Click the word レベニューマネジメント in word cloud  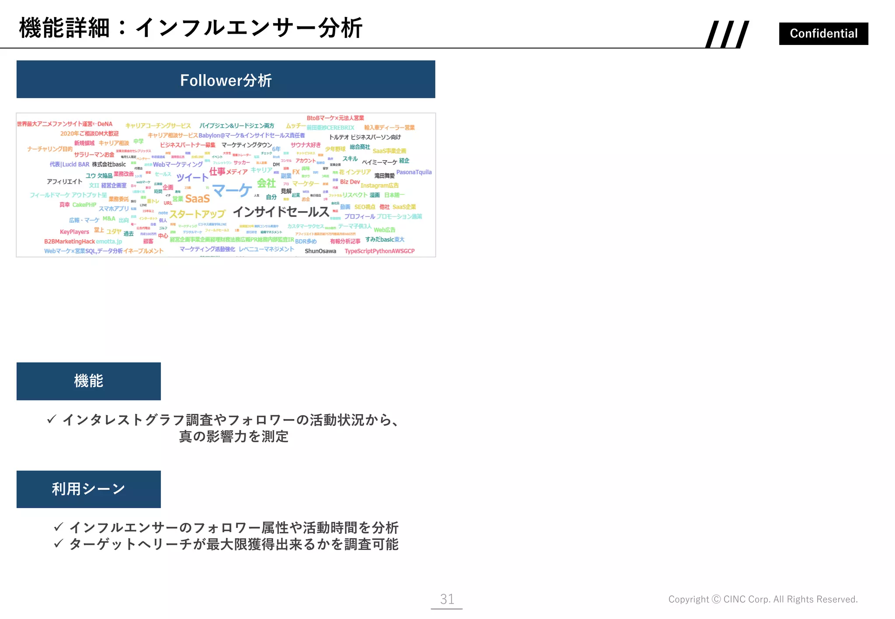coord(266,249)
